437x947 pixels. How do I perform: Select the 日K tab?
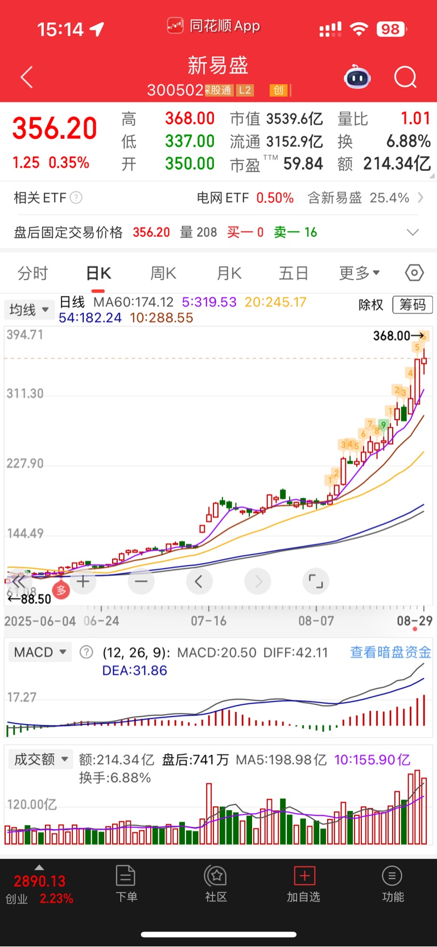click(x=98, y=273)
